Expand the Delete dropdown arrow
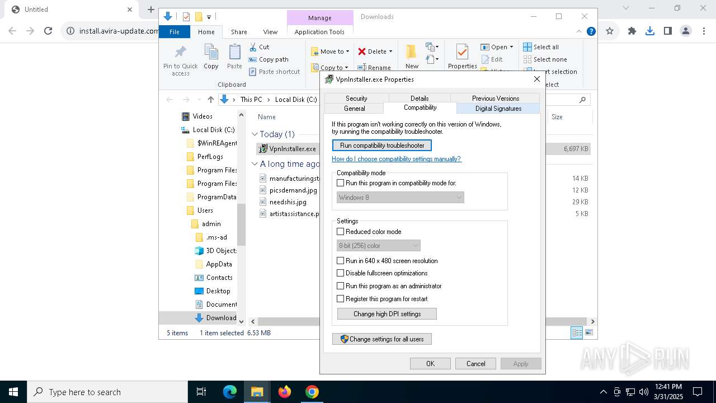Viewport: 716px width, 403px height. (390, 51)
